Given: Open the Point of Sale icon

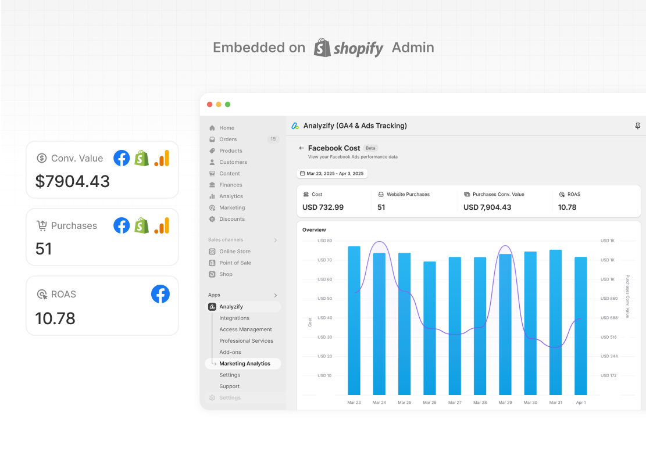Looking at the screenshot, I should (212, 263).
